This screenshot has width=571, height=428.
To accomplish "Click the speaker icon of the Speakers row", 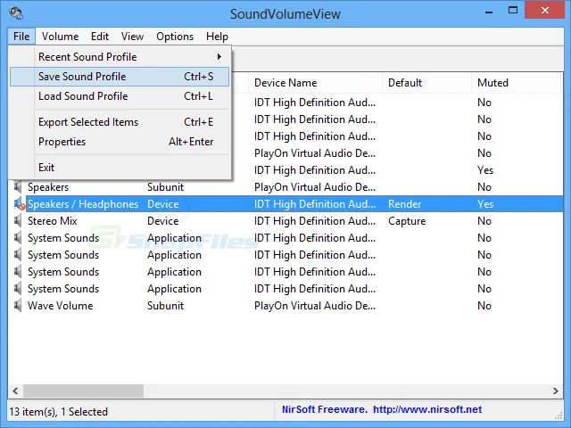I will 18,187.
